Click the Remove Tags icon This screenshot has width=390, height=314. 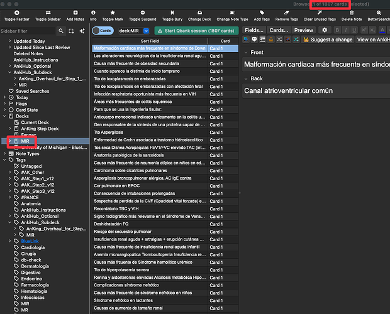point(287,13)
